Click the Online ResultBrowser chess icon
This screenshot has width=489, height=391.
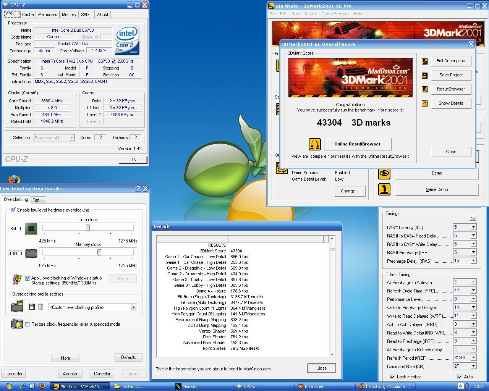(x=315, y=144)
